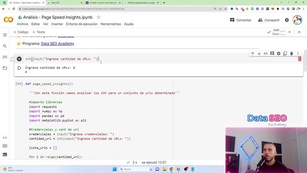Open browser extensions puzzle icon

278,9
